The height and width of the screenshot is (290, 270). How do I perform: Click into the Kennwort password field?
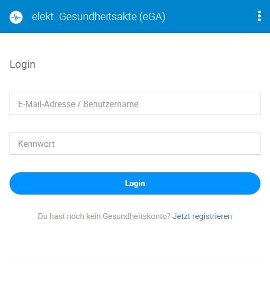point(135,144)
